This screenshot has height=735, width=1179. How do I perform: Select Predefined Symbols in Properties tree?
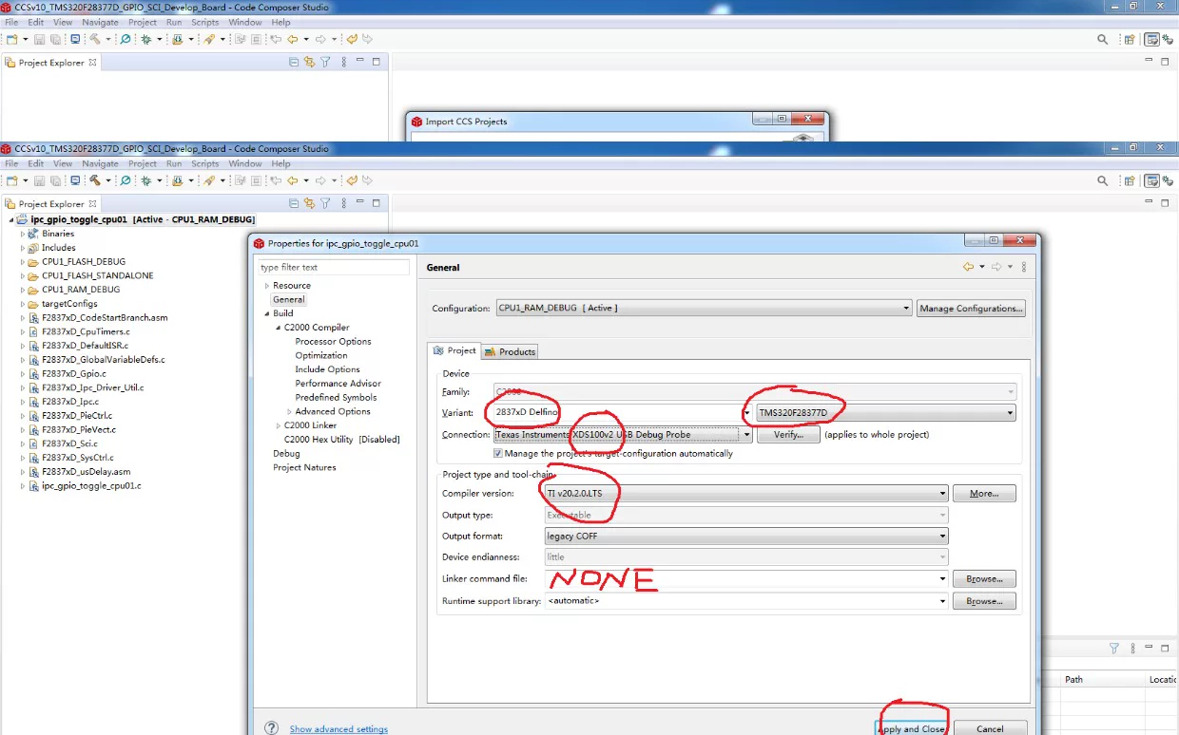tap(336, 397)
